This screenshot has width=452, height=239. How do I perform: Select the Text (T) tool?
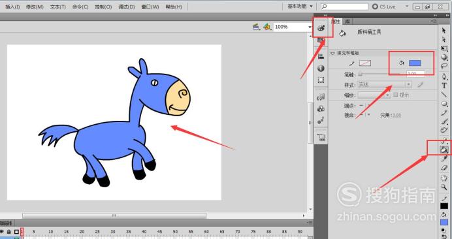coord(444,86)
